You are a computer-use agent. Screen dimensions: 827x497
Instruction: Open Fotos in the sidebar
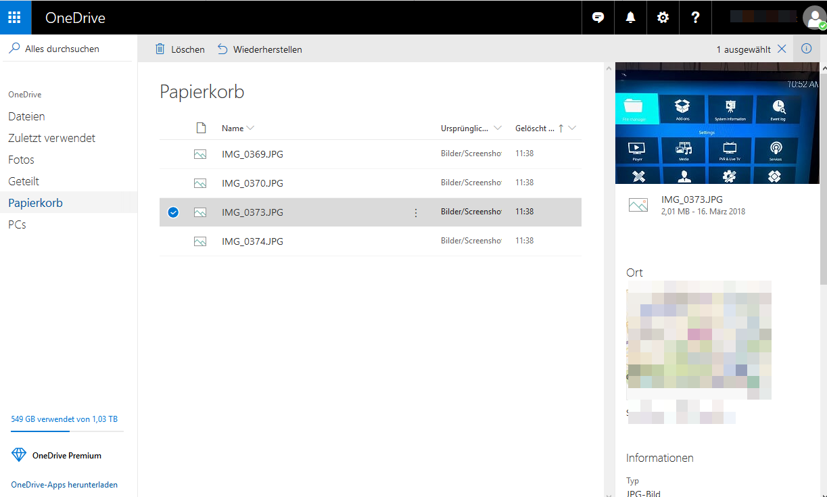tap(21, 160)
